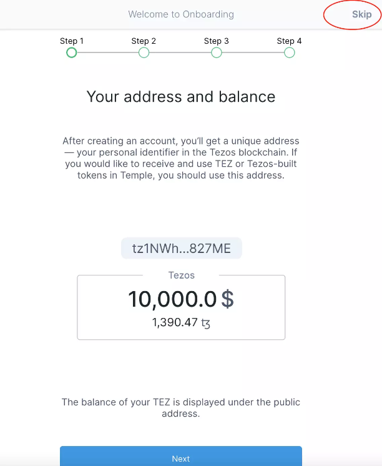Click the Tezos label on balance card

[x=181, y=275]
